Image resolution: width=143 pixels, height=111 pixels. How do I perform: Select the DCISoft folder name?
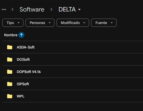point(23,59)
